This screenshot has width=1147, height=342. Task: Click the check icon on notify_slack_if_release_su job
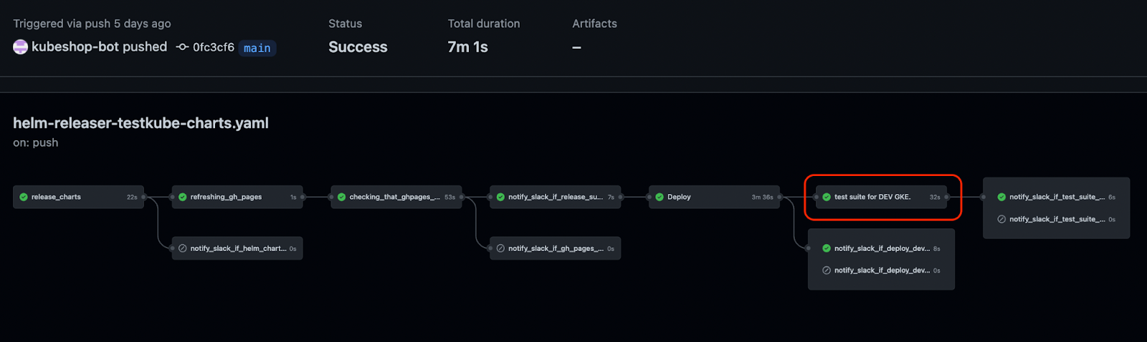(500, 197)
